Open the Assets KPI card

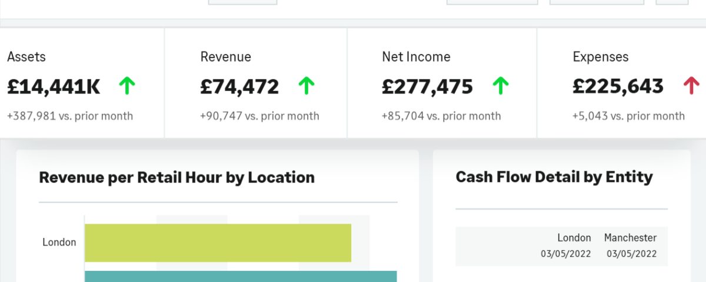point(82,83)
